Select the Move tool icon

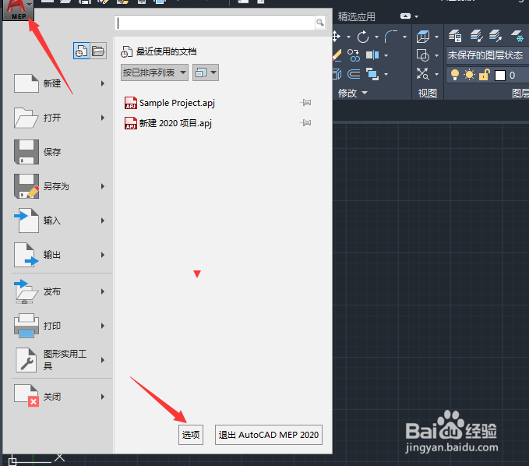point(336,37)
